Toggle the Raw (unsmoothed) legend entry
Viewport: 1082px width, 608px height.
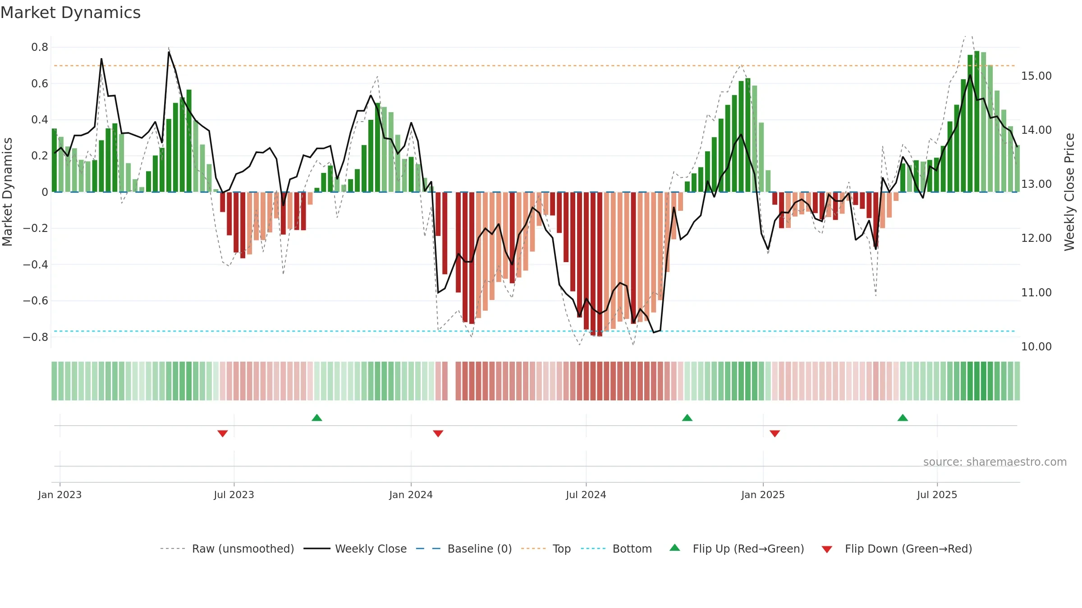(x=227, y=549)
